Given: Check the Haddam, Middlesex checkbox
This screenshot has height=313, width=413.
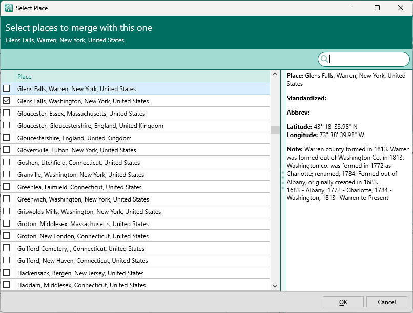Looking at the screenshot, I should pyautogui.click(x=7, y=285).
